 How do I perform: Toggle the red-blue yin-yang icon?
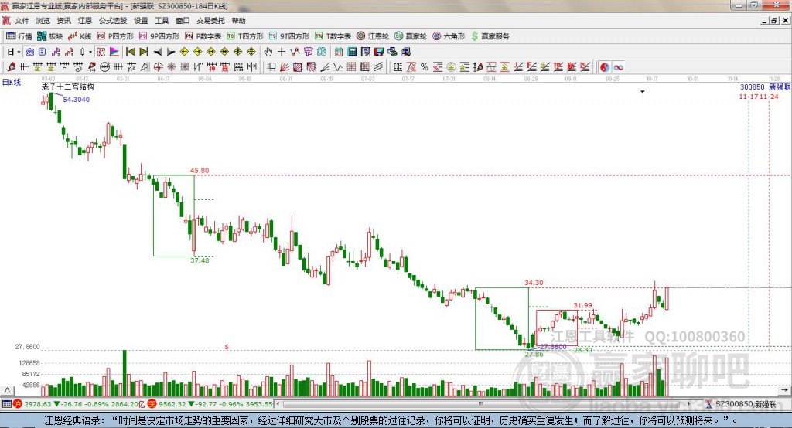click(605, 67)
